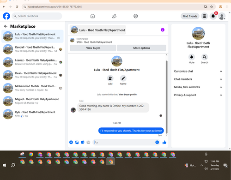Go back in the browser
The height and width of the screenshot is (180, 231).
point(4,6)
